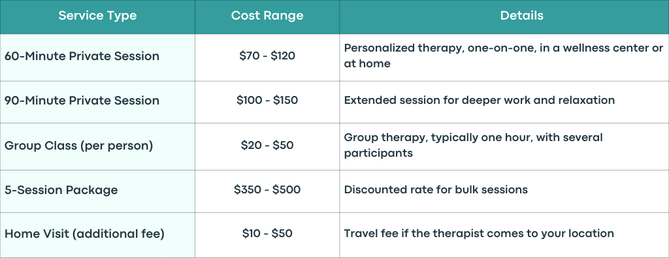Image resolution: width=669 pixels, height=258 pixels.
Task: Click the $350 - $500 price cell
Action: (x=267, y=189)
